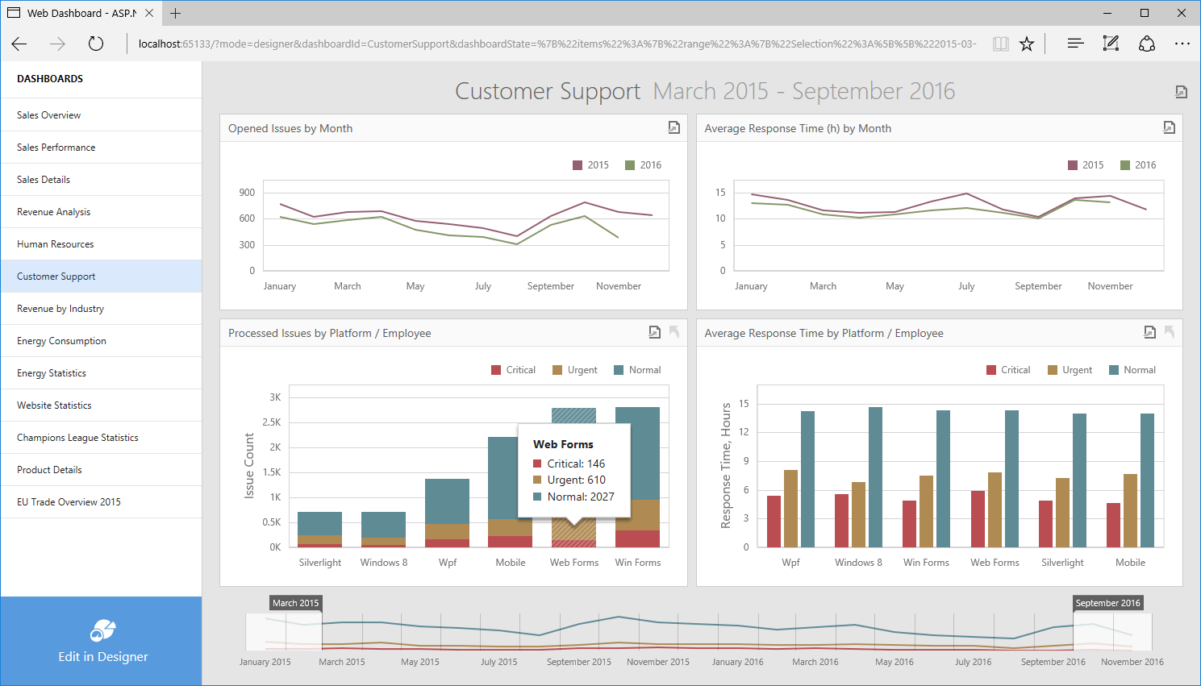Open the Energy Consumption dashboard
The width and height of the screenshot is (1201, 686).
[x=62, y=341]
